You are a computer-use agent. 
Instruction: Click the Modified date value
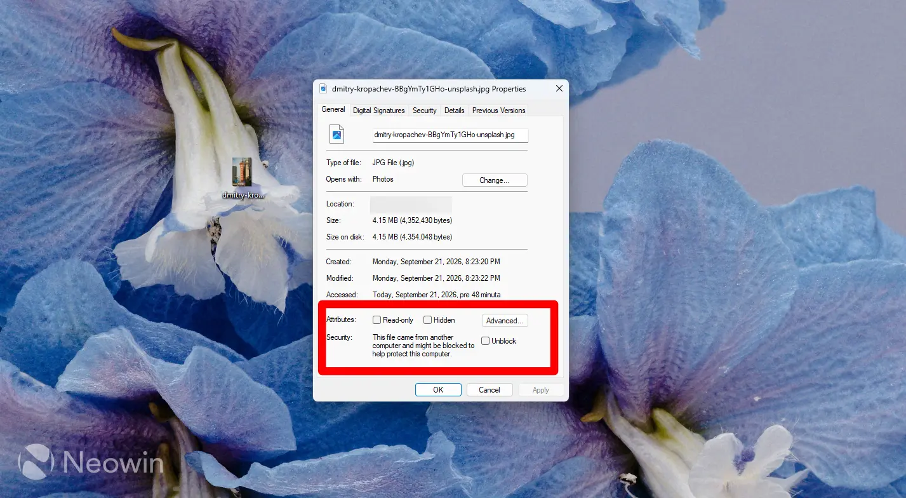click(436, 278)
